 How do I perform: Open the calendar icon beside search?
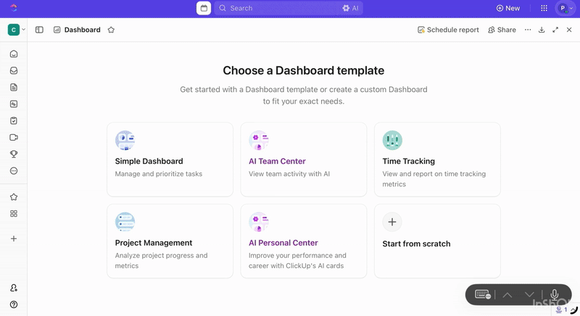click(204, 8)
